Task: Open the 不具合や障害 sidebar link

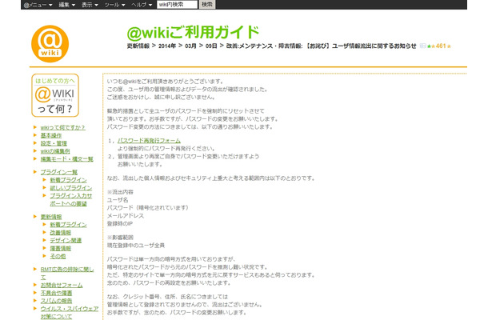Action: 56,293
